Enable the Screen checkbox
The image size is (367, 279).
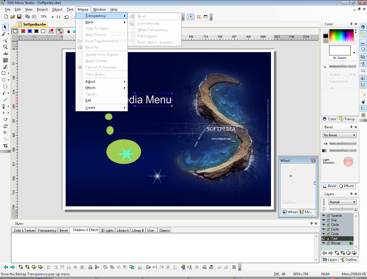(325, 75)
